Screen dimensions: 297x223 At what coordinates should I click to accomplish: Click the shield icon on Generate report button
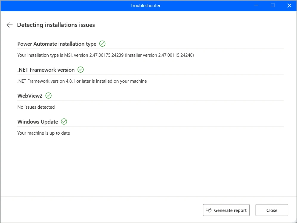click(x=209, y=210)
